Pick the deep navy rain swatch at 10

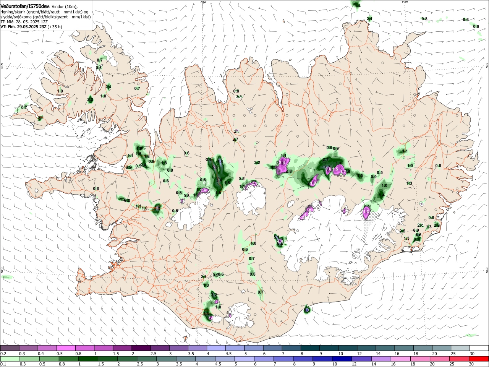click(342, 359)
